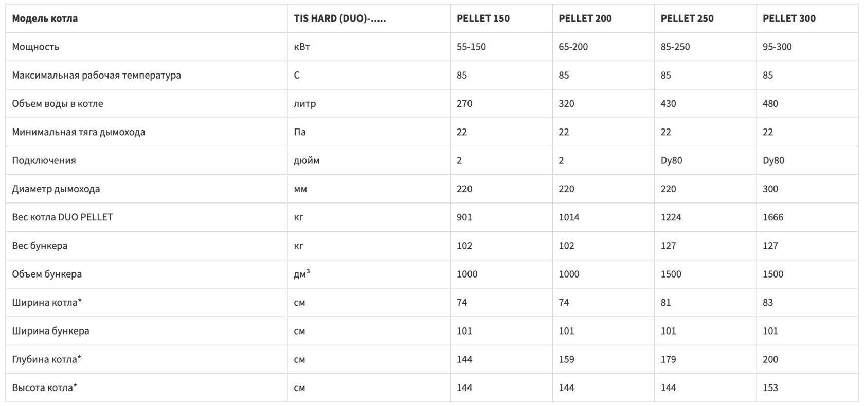This screenshot has width=864, height=406.
Task: Click the '1666' boiler weight cell
Action: pos(773,217)
